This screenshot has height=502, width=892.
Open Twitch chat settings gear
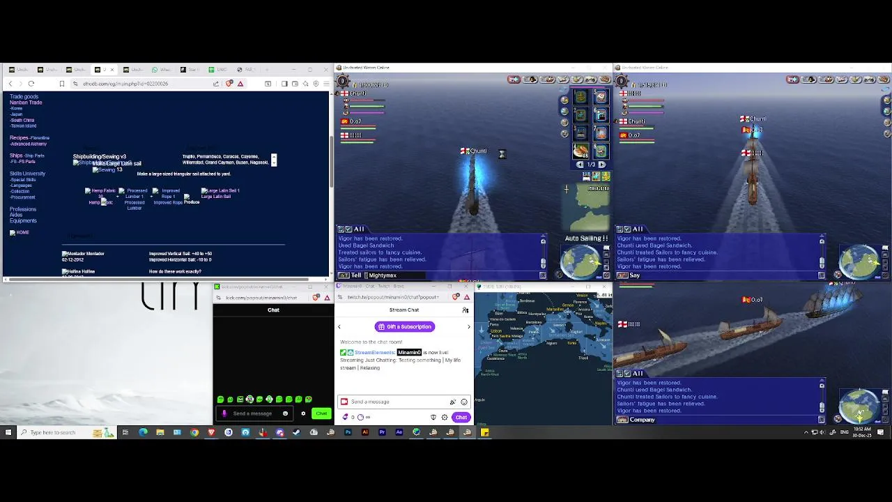tap(445, 417)
